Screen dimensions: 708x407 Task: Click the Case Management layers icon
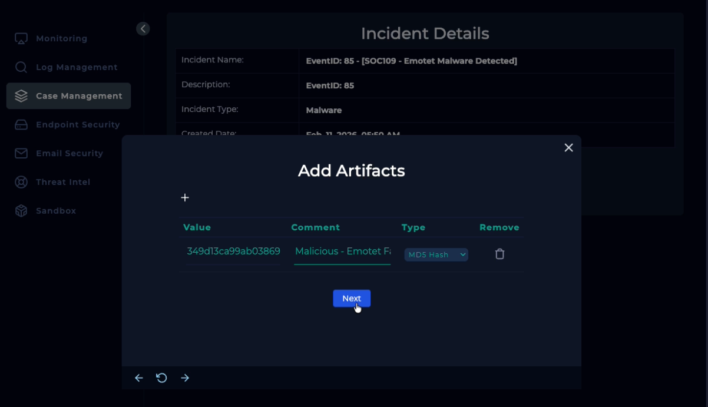tap(21, 96)
